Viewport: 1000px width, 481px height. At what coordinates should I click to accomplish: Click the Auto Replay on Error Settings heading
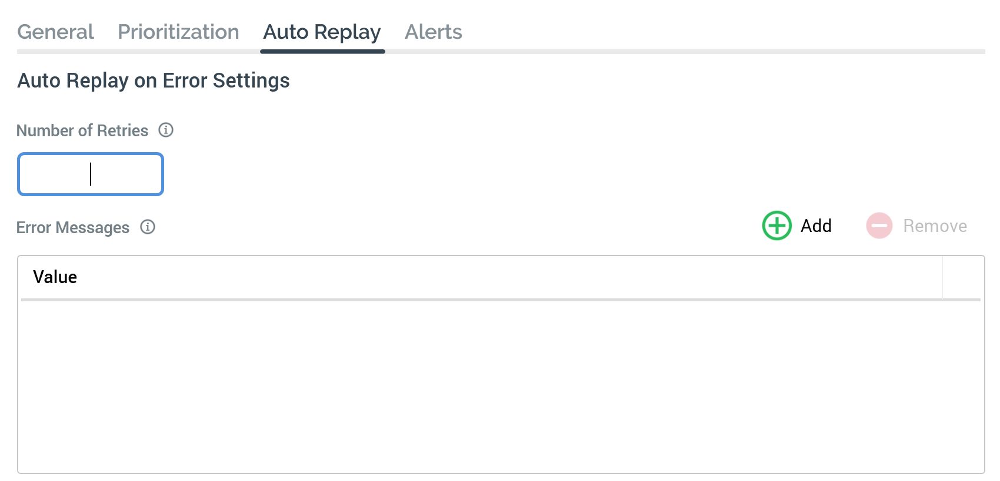tap(154, 80)
